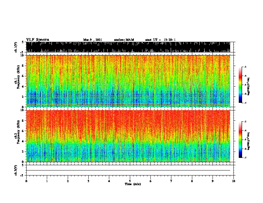Click the "2" frequency tick of ch.2
The image size is (263, 203).
tap(23, 152)
